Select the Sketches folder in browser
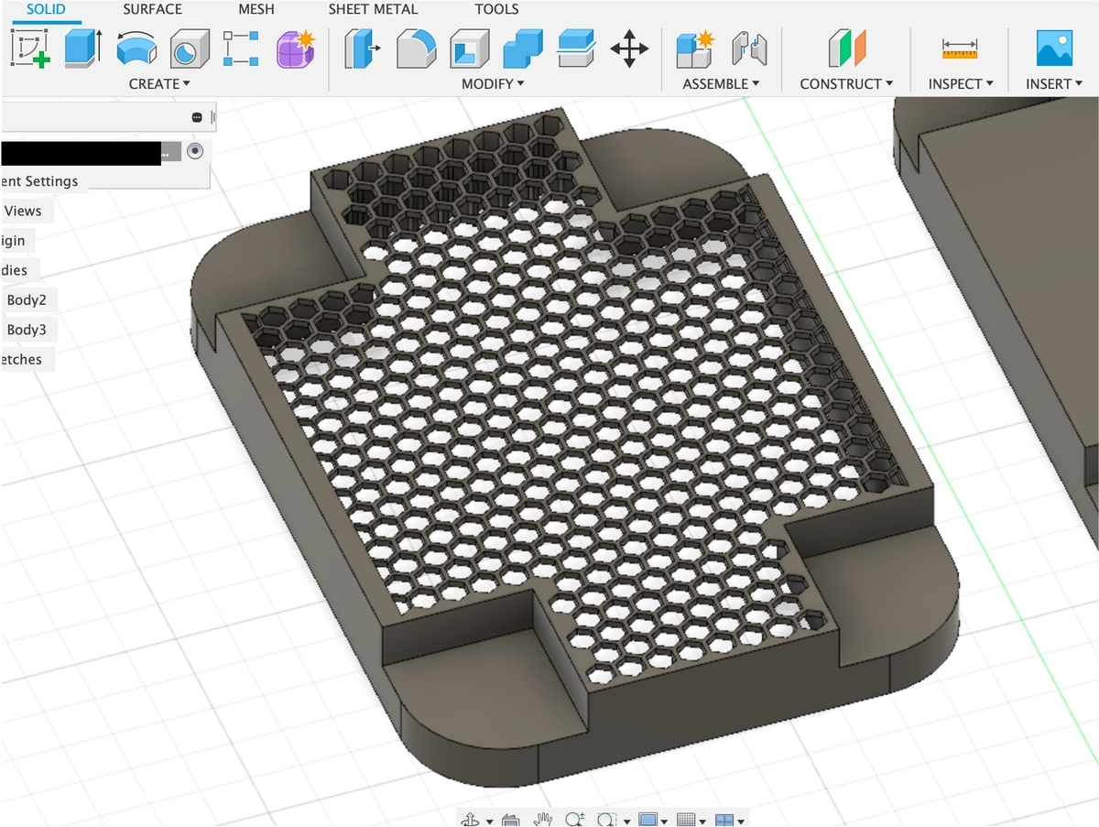The width and height of the screenshot is (1099, 827). [x=22, y=359]
